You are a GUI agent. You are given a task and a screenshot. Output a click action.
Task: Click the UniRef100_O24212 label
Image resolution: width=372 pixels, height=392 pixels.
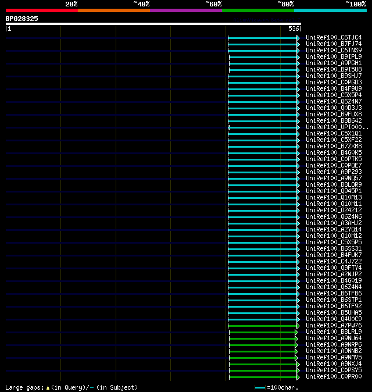(334, 211)
